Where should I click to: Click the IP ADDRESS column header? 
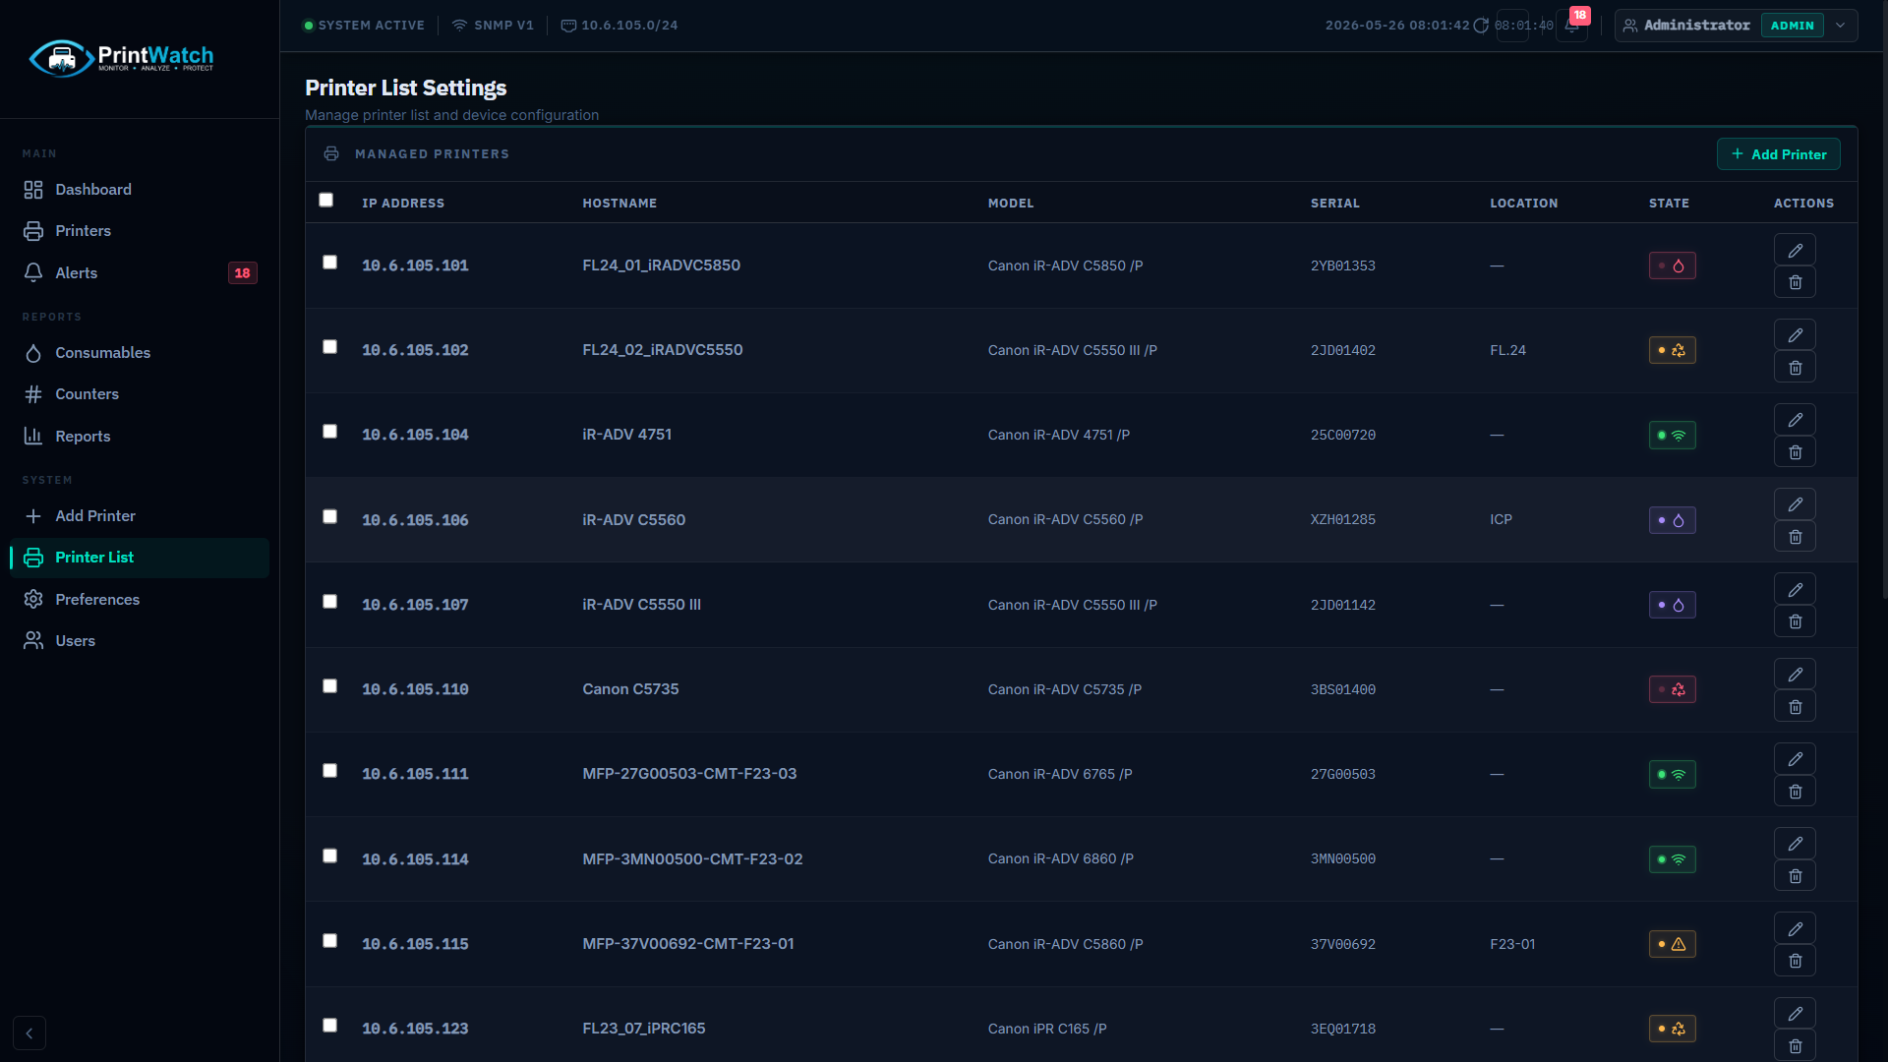(403, 204)
